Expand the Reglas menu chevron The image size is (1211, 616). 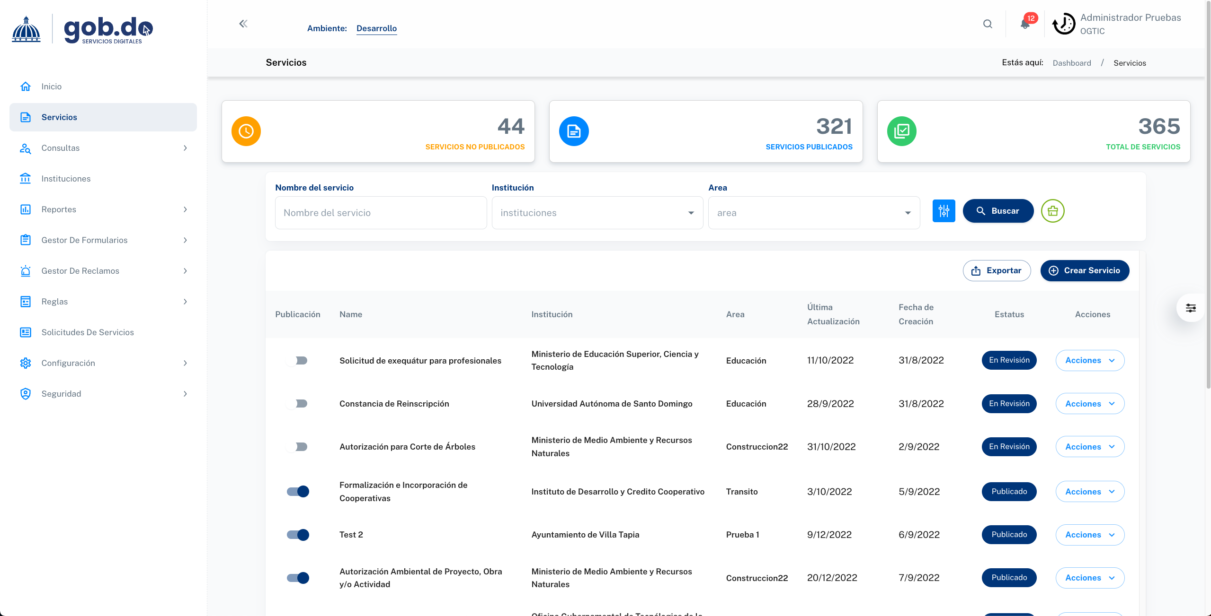185,302
